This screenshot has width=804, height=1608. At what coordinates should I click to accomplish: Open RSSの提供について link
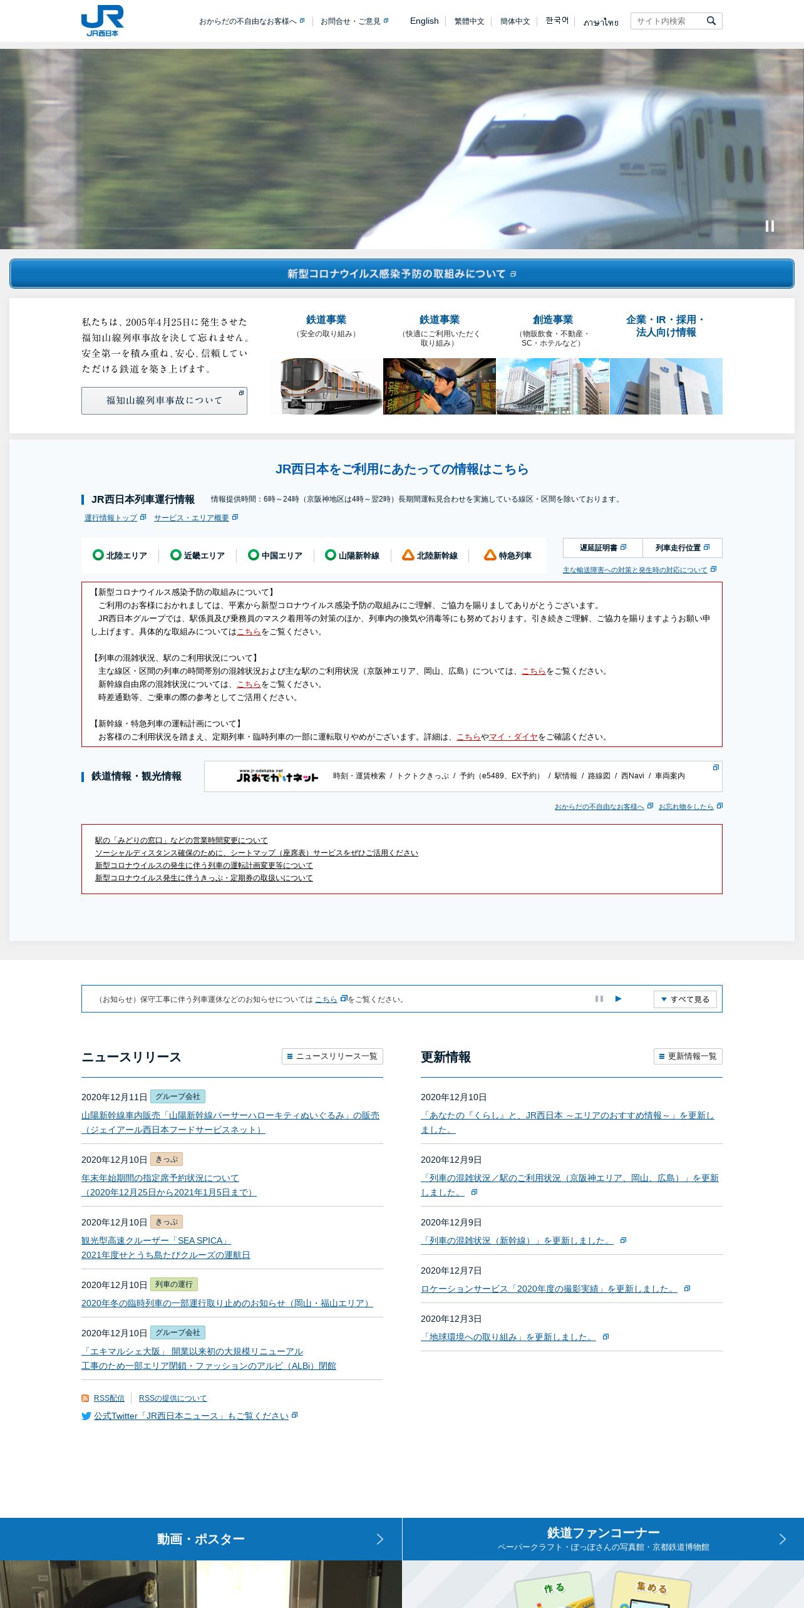coord(173,1398)
